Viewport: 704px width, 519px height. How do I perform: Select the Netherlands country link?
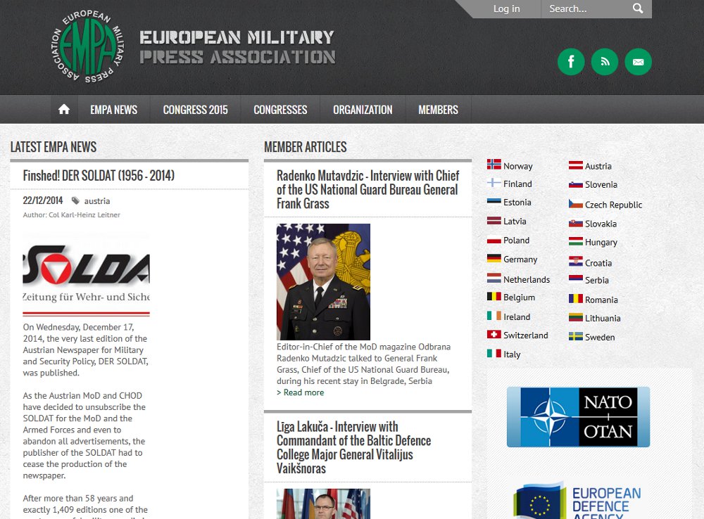(526, 279)
